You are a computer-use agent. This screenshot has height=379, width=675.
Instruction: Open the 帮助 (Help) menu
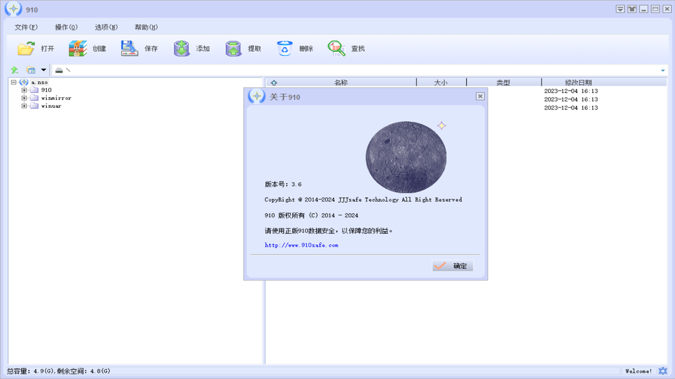point(146,27)
